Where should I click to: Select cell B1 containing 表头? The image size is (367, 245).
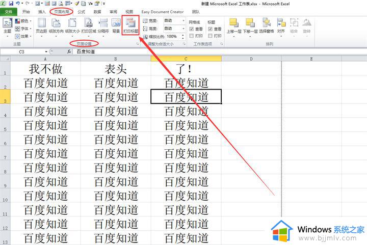click(116, 69)
